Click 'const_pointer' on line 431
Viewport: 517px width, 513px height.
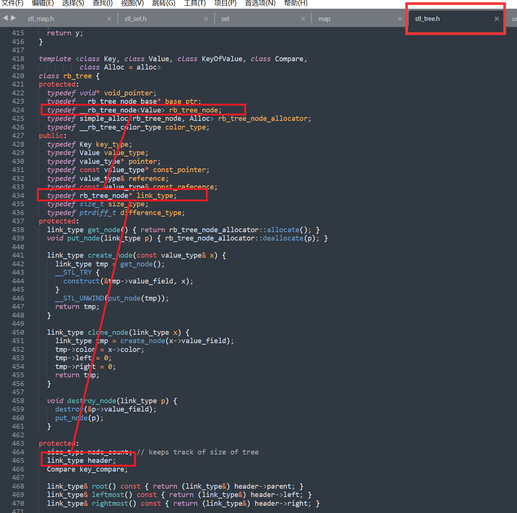pyautogui.click(x=179, y=170)
